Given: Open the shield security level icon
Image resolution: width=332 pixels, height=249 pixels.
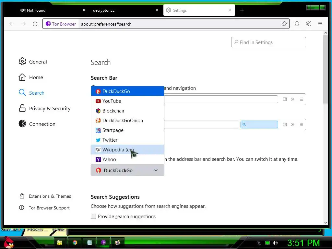Looking at the screenshot, I should 297,24.
